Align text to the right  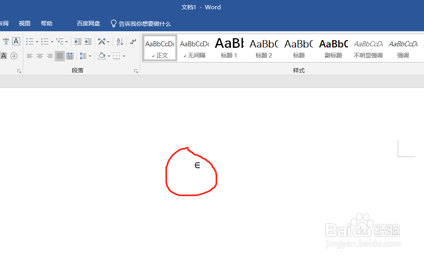click(x=50, y=56)
